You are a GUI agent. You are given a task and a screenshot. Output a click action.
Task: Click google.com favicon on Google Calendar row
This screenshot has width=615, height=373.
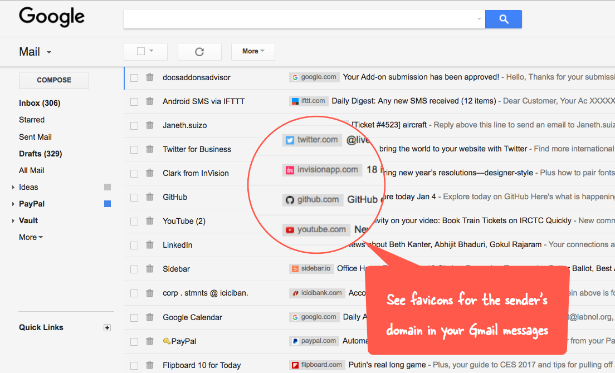(314, 317)
